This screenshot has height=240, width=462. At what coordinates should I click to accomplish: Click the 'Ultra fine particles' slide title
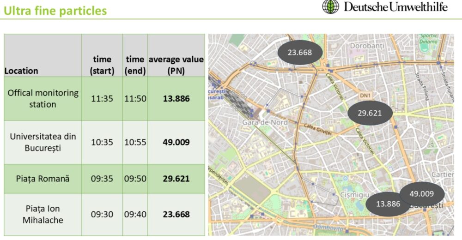tap(55, 11)
